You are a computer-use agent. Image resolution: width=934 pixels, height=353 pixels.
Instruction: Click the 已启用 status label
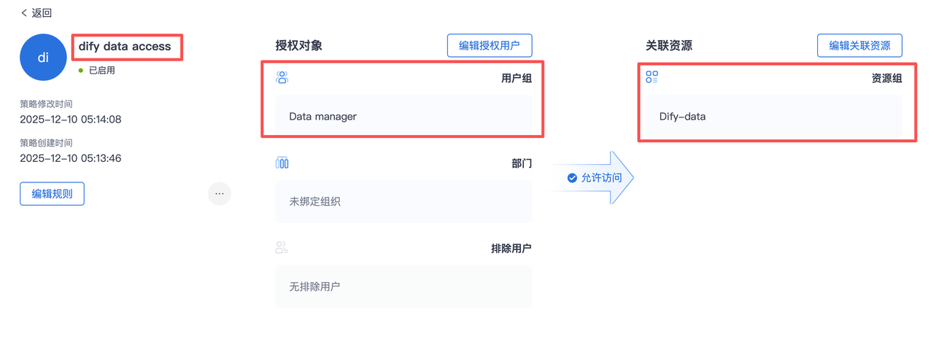click(102, 71)
